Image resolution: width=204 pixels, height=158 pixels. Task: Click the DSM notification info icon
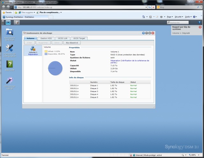(199, 22)
